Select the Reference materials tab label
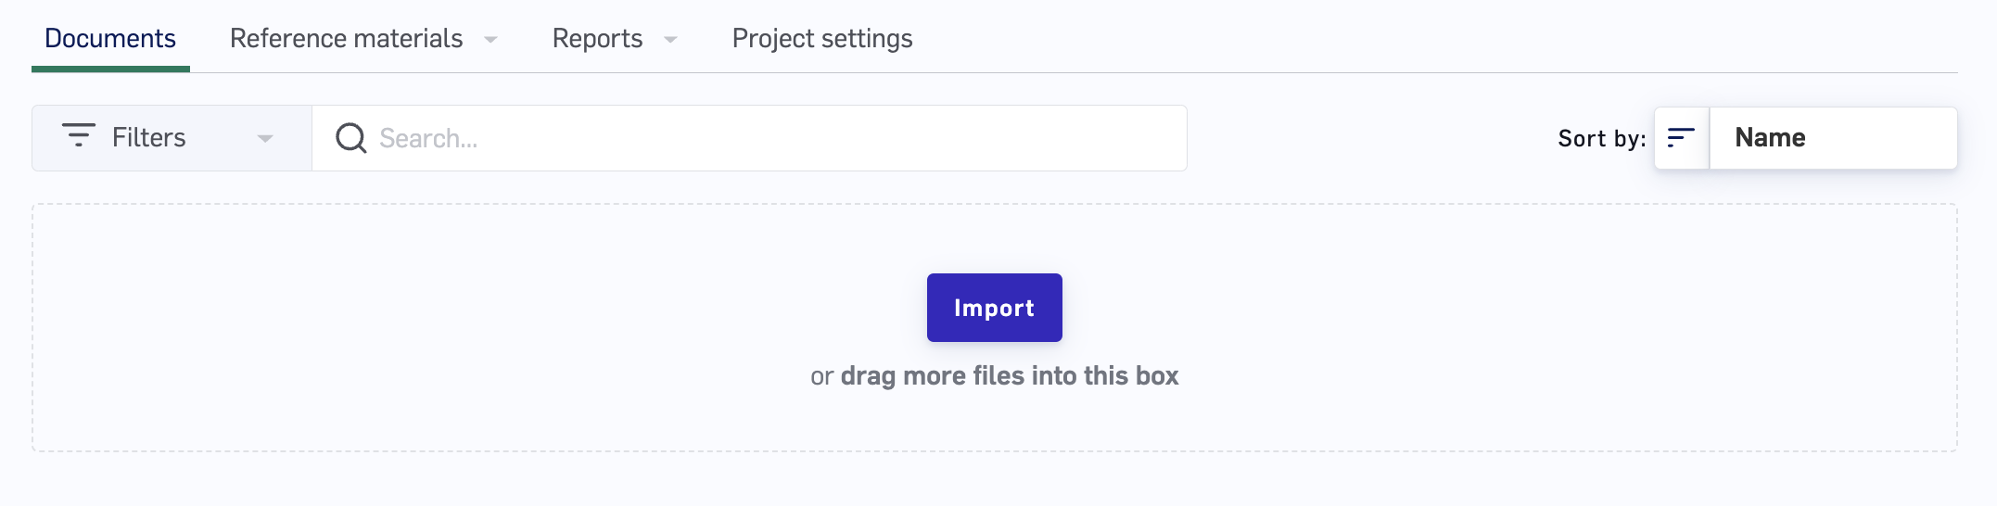This screenshot has width=1997, height=506. (346, 38)
